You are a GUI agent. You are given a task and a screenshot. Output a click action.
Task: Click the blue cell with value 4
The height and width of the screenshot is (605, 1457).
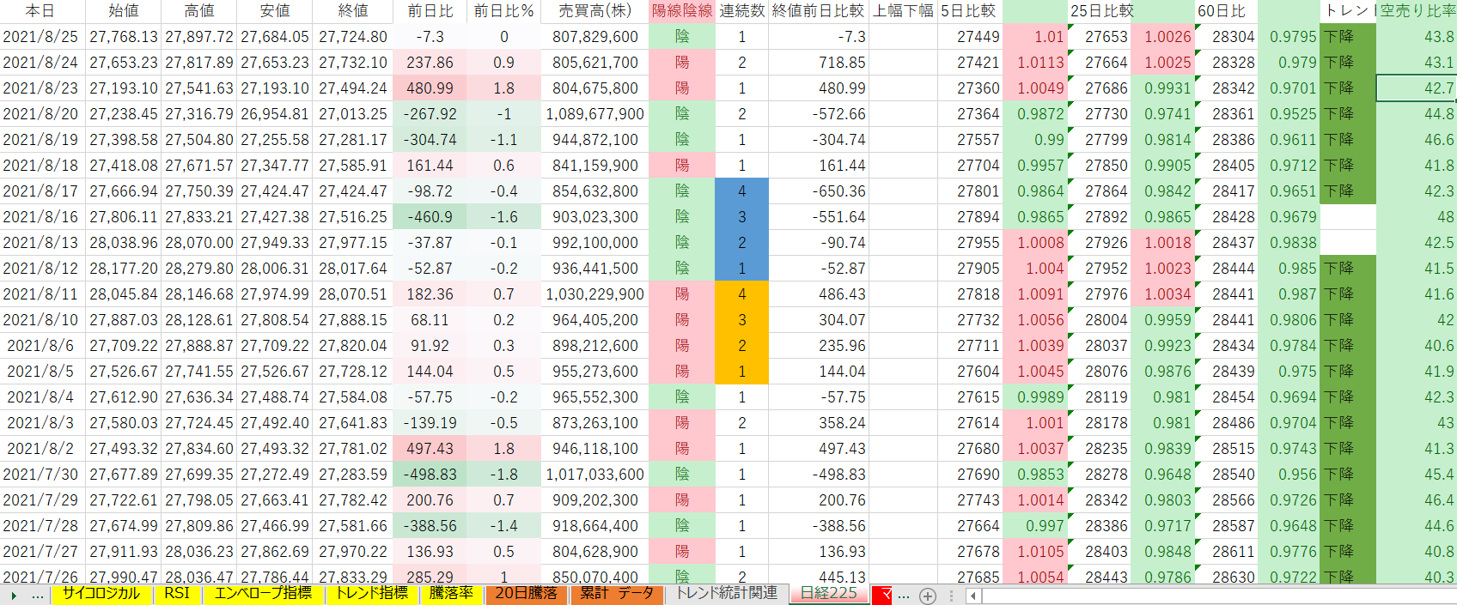click(741, 191)
